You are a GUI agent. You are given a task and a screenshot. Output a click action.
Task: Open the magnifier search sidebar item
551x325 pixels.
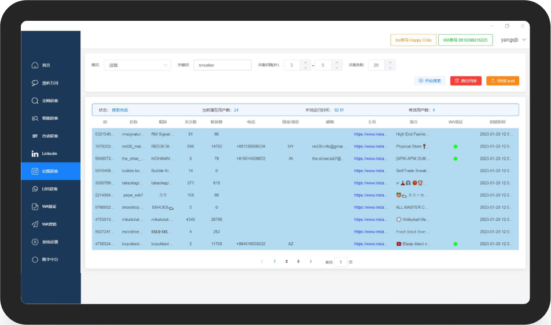click(x=35, y=101)
